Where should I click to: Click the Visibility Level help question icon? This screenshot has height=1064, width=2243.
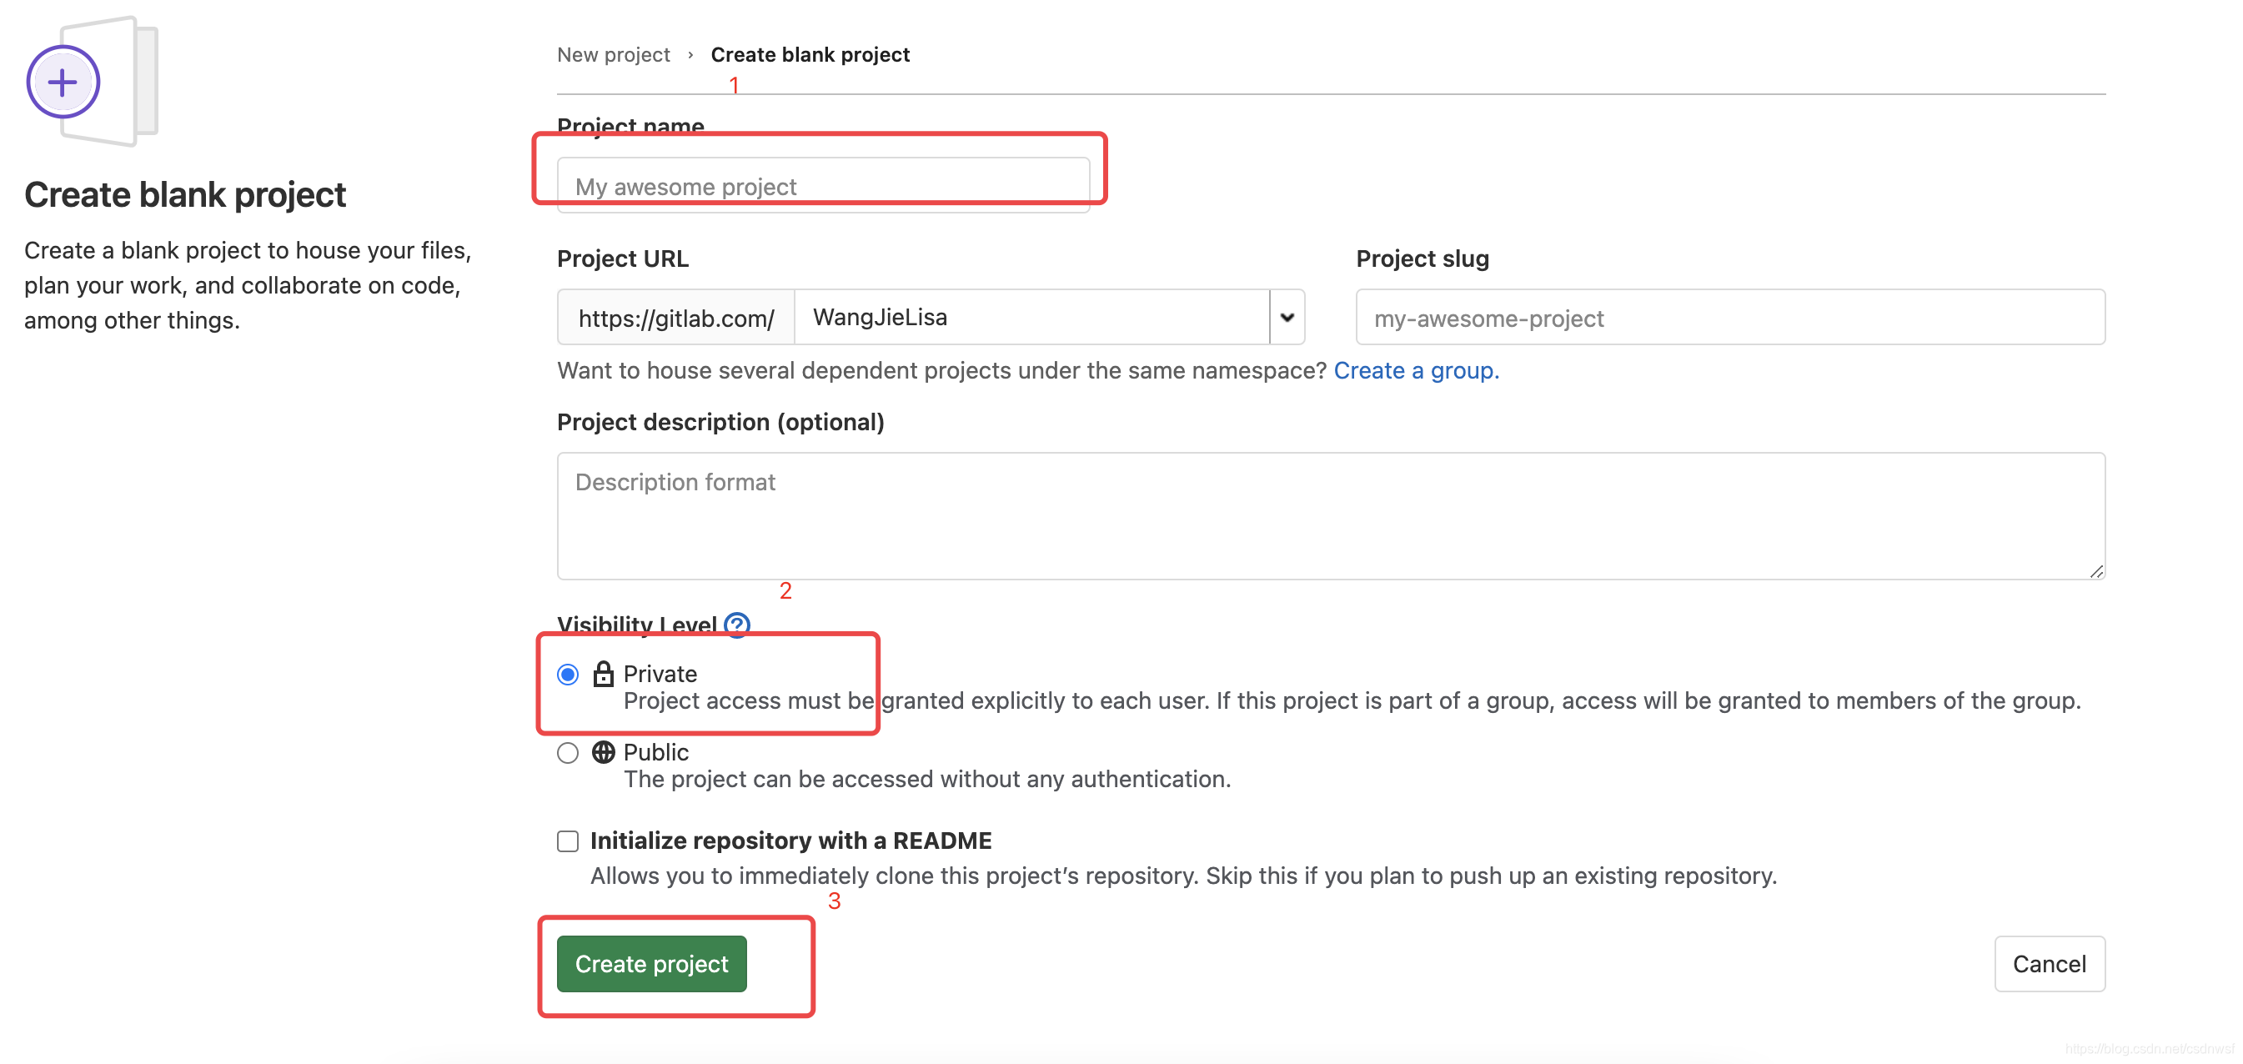(736, 625)
